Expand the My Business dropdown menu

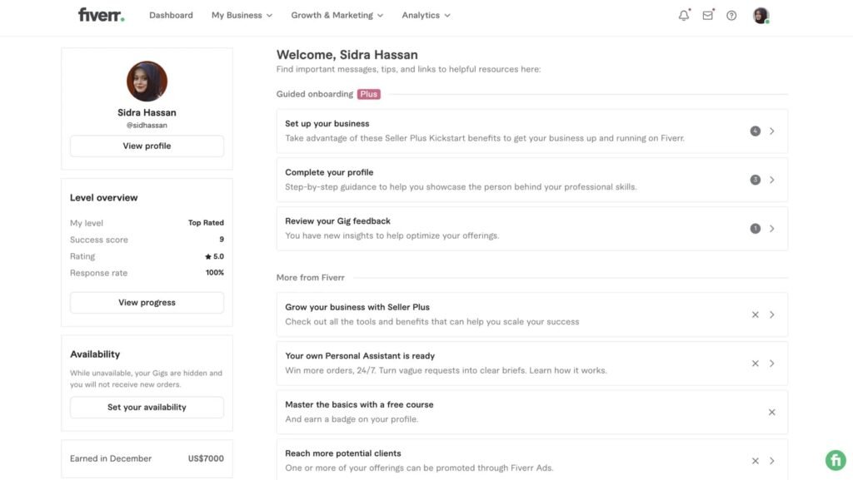(x=242, y=15)
